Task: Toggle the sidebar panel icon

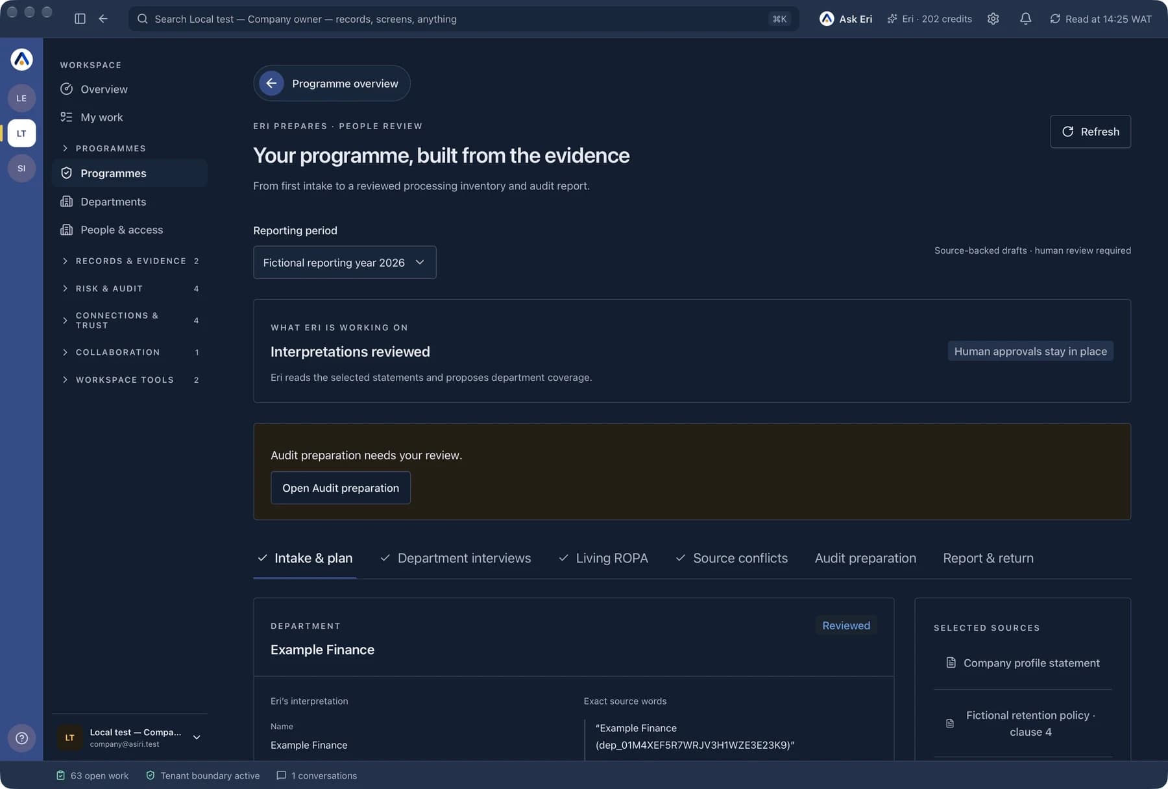Action: click(x=80, y=19)
